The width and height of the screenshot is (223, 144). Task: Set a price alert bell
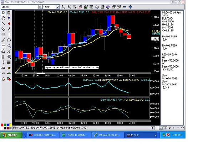click(x=4, y=79)
